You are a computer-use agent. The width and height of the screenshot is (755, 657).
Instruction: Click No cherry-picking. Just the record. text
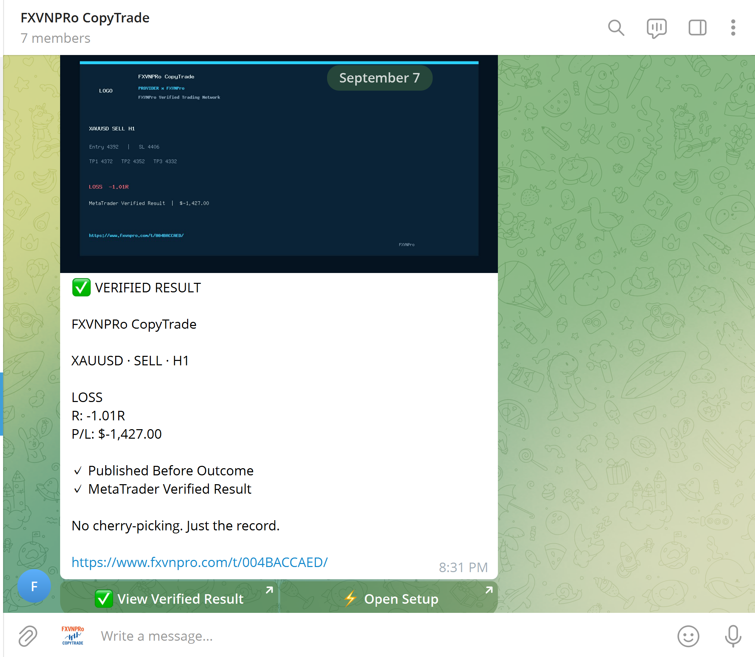[x=176, y=525]
